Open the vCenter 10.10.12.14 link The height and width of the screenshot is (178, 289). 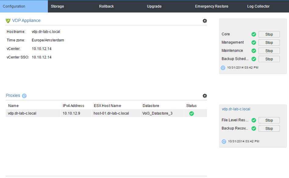point(41,48)
